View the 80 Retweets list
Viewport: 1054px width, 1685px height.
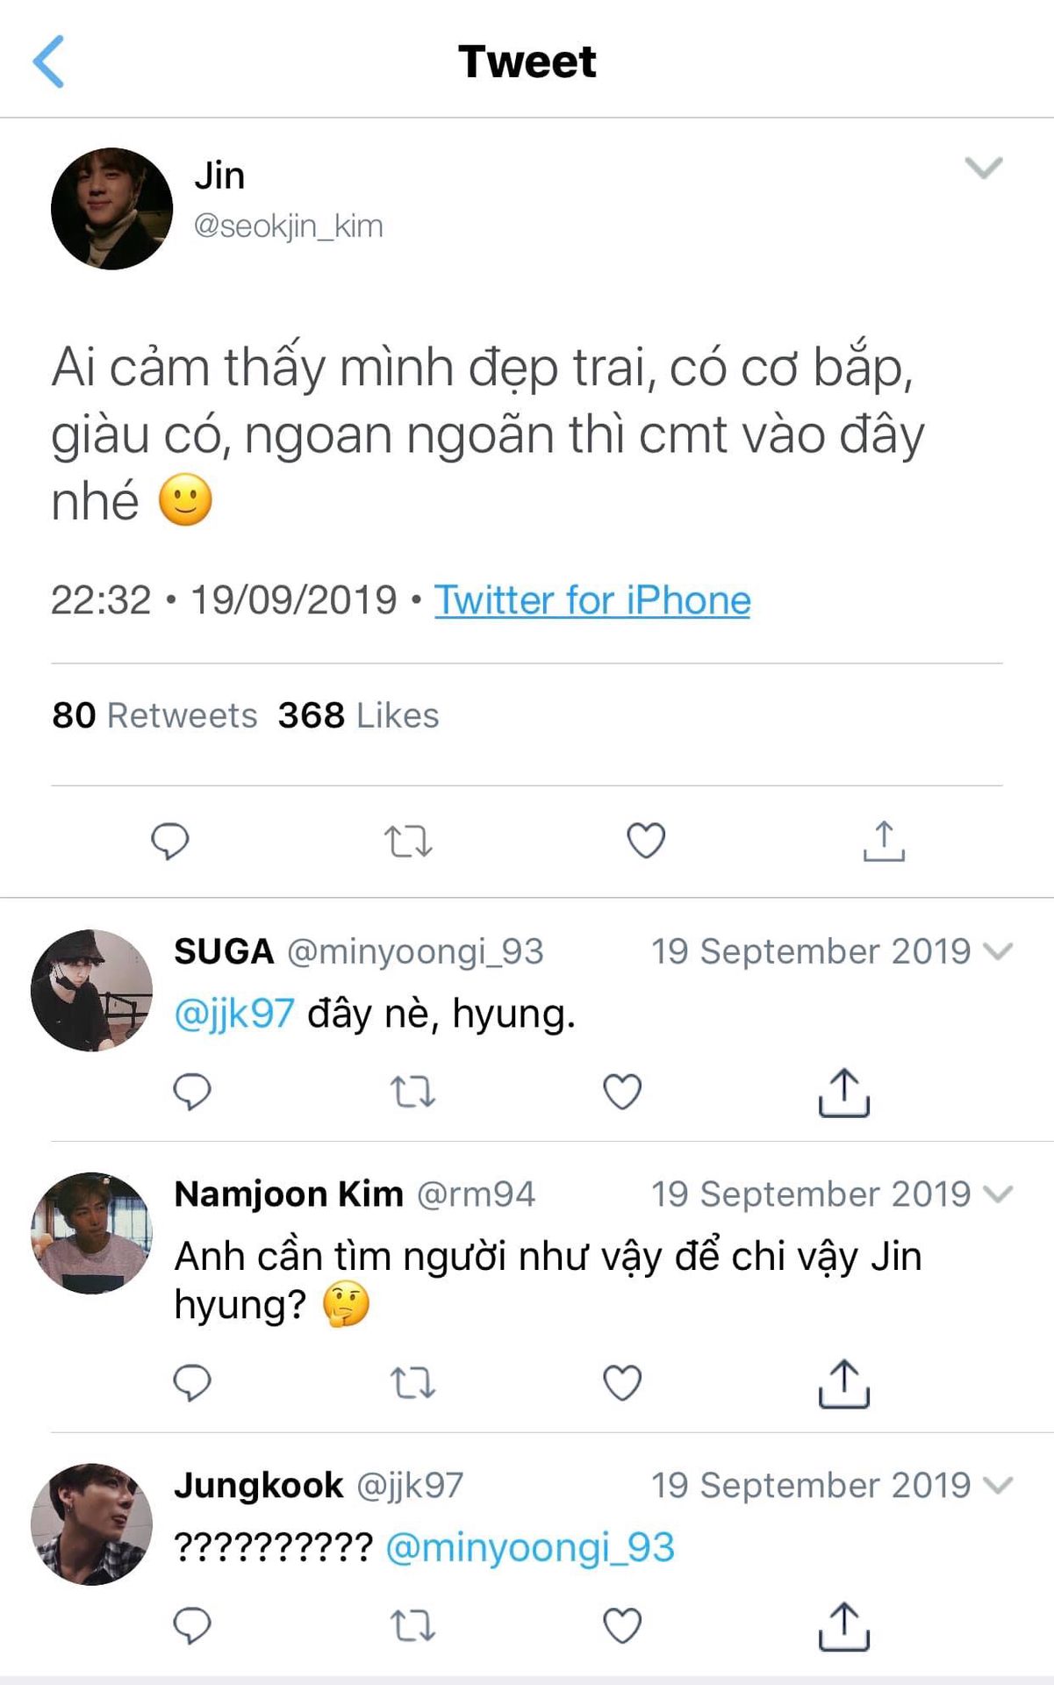tap(154, 715)
